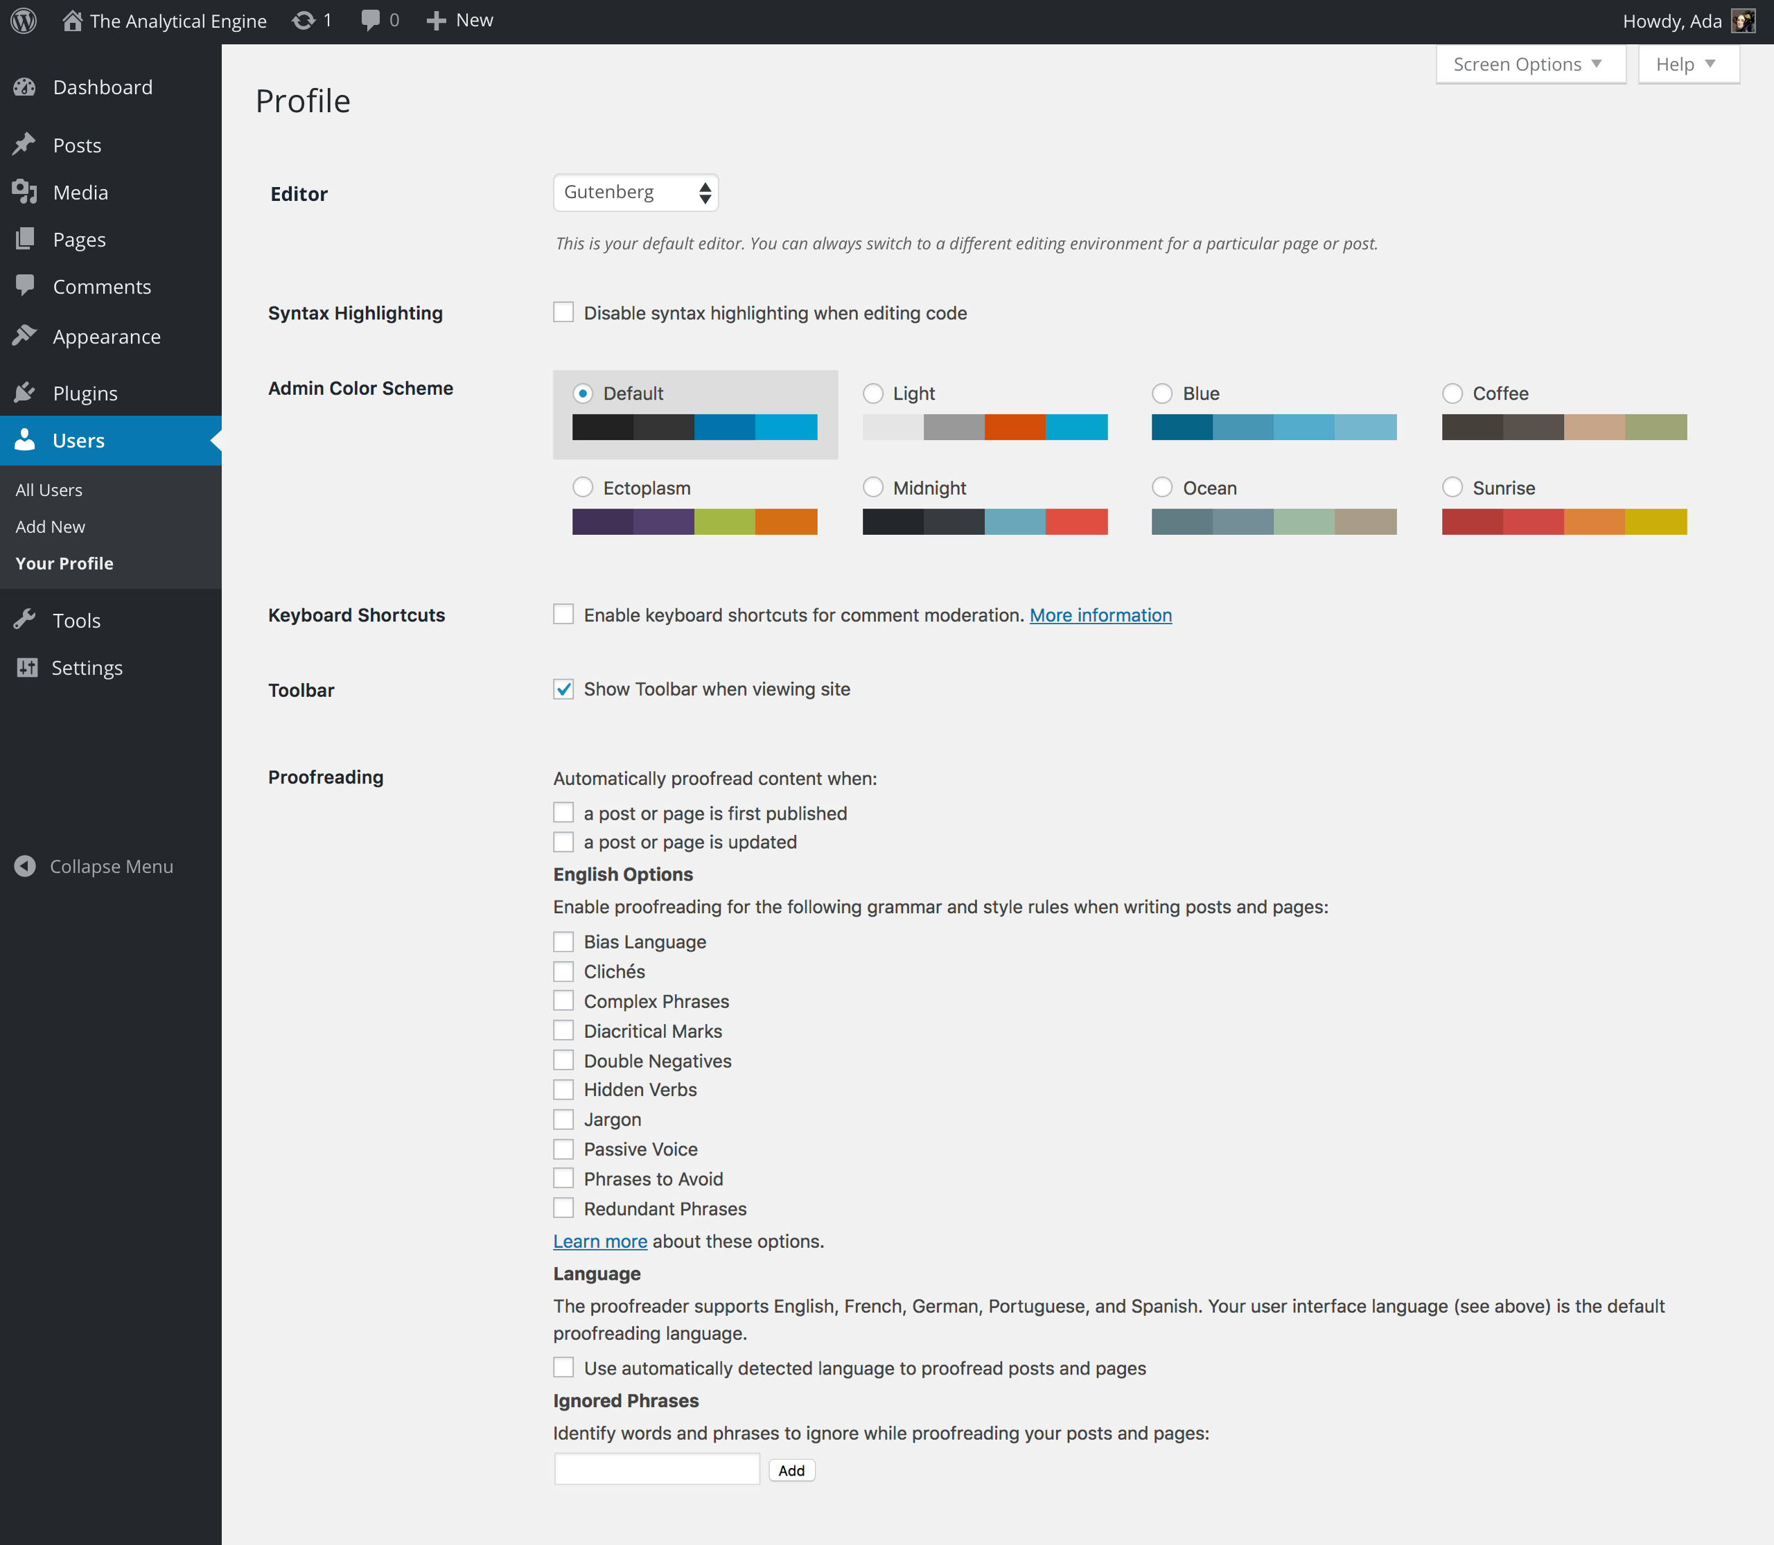Viewport: 1774px width, 1545px height.
Task: Enable keyboard shortcuts for comment moderation
Action: [563, 614]
